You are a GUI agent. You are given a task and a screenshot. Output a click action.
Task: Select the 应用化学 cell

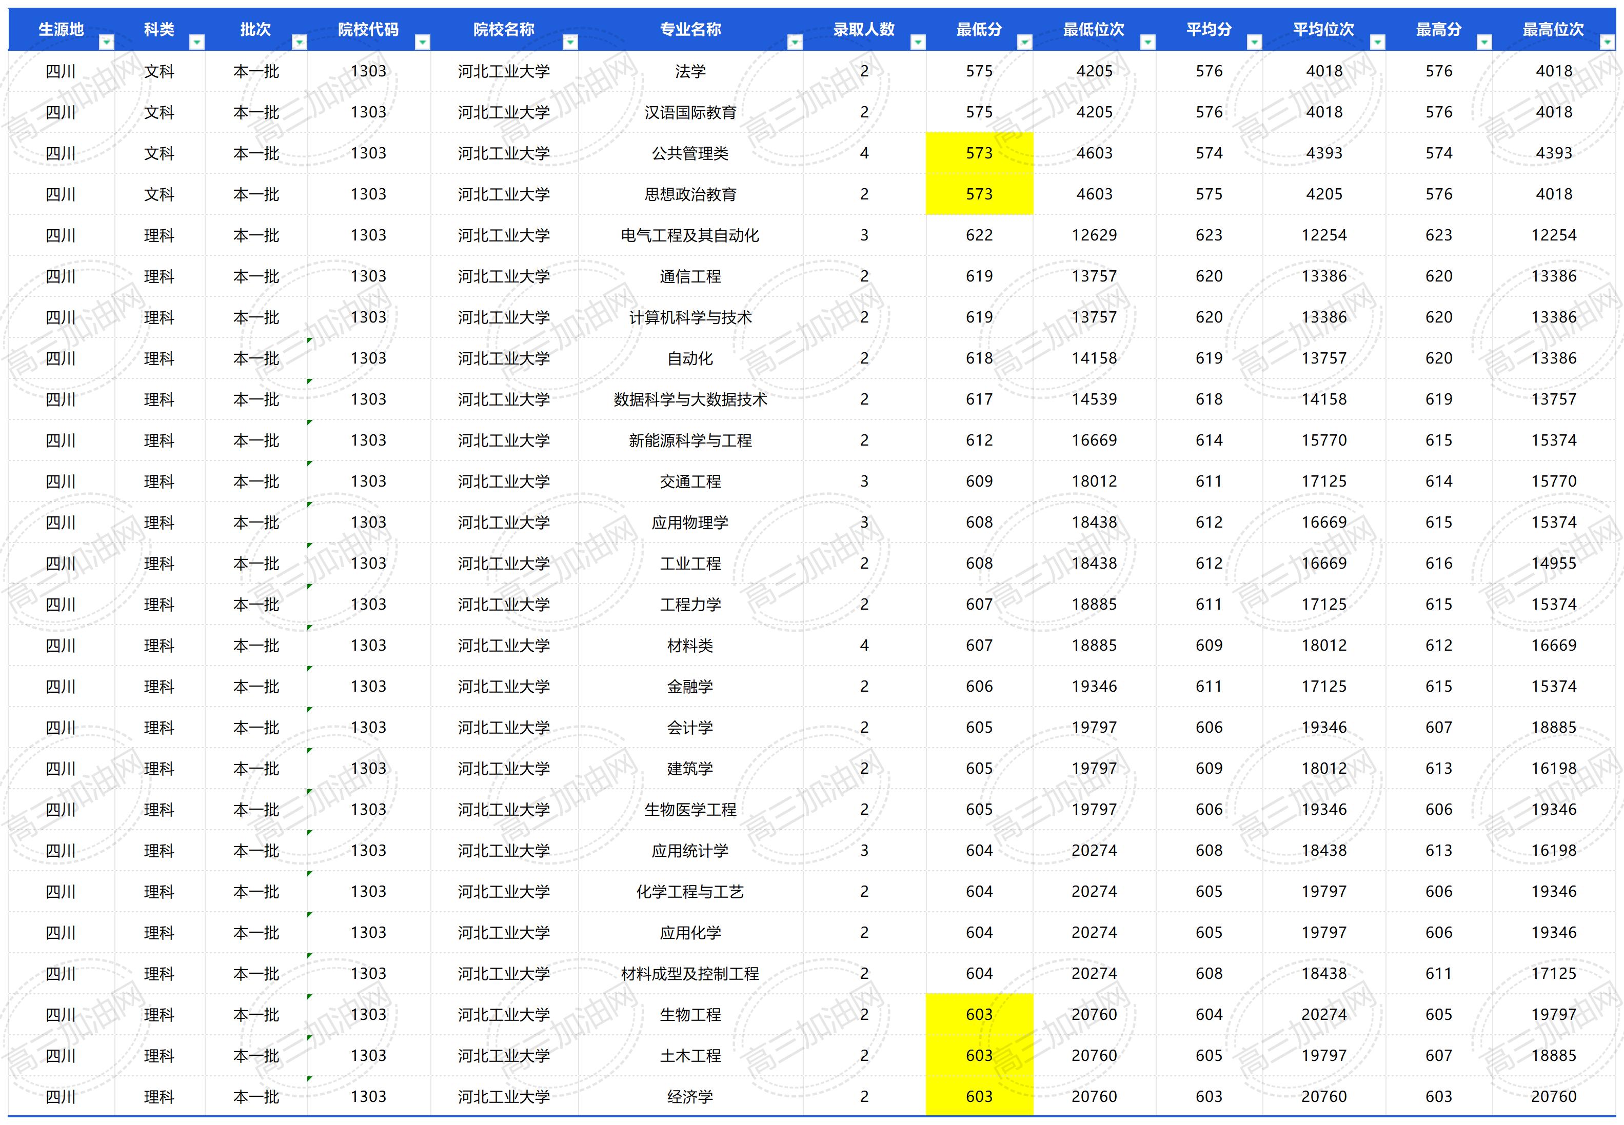pos(690,933)
